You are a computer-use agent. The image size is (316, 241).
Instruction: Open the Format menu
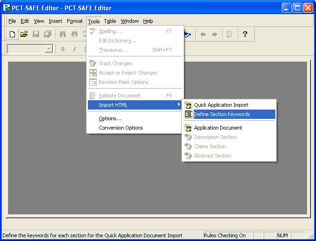[x=75, y=21]
